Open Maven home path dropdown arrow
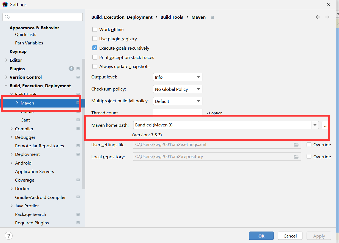This screenshot has width=339, height=243. pos(315,125)
